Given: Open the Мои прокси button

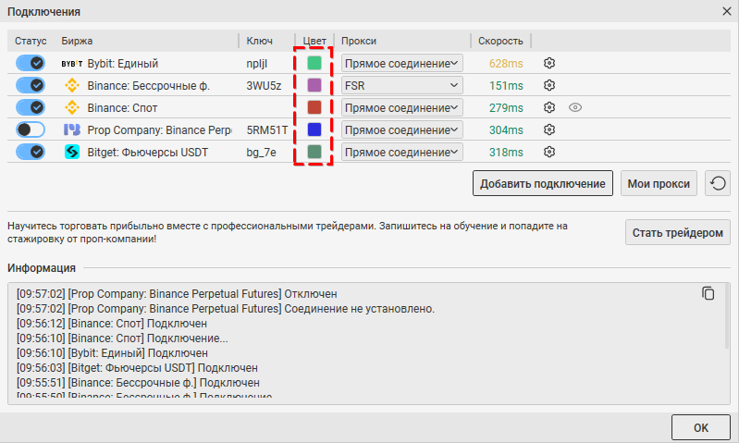Looking at the screenshot, I should click(x=659, y=183).
